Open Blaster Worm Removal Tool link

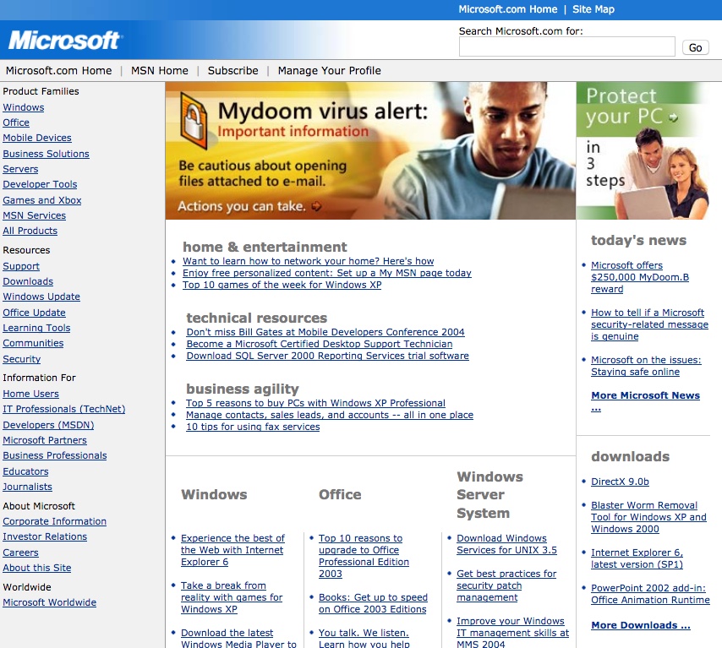click(648, 517)
